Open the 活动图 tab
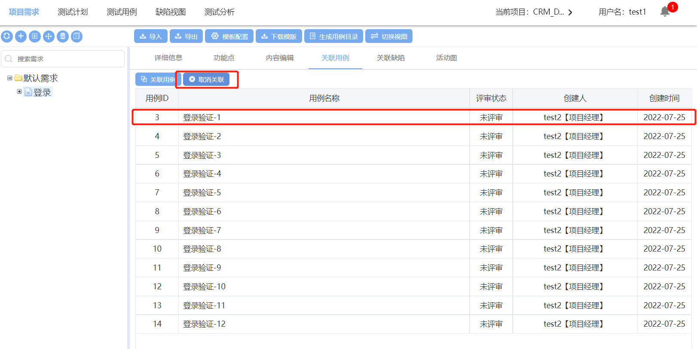The height and width of the screenshot is (349, 697). [x=446, y=58]
